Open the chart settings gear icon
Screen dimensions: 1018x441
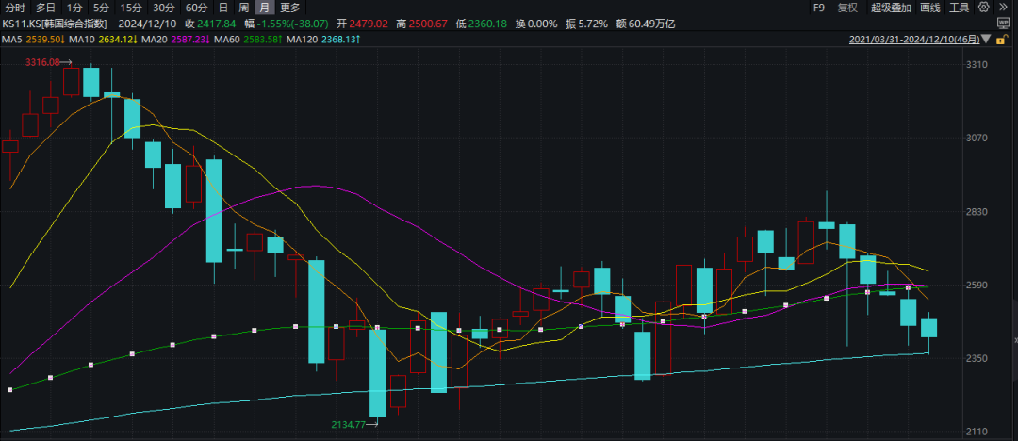coord(984,8)
